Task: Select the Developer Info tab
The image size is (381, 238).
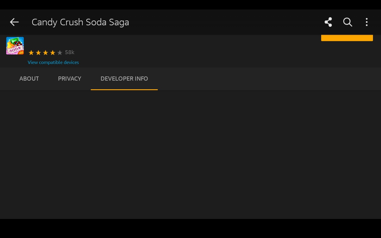Action: pyautogui.click(x=124, y=79)
